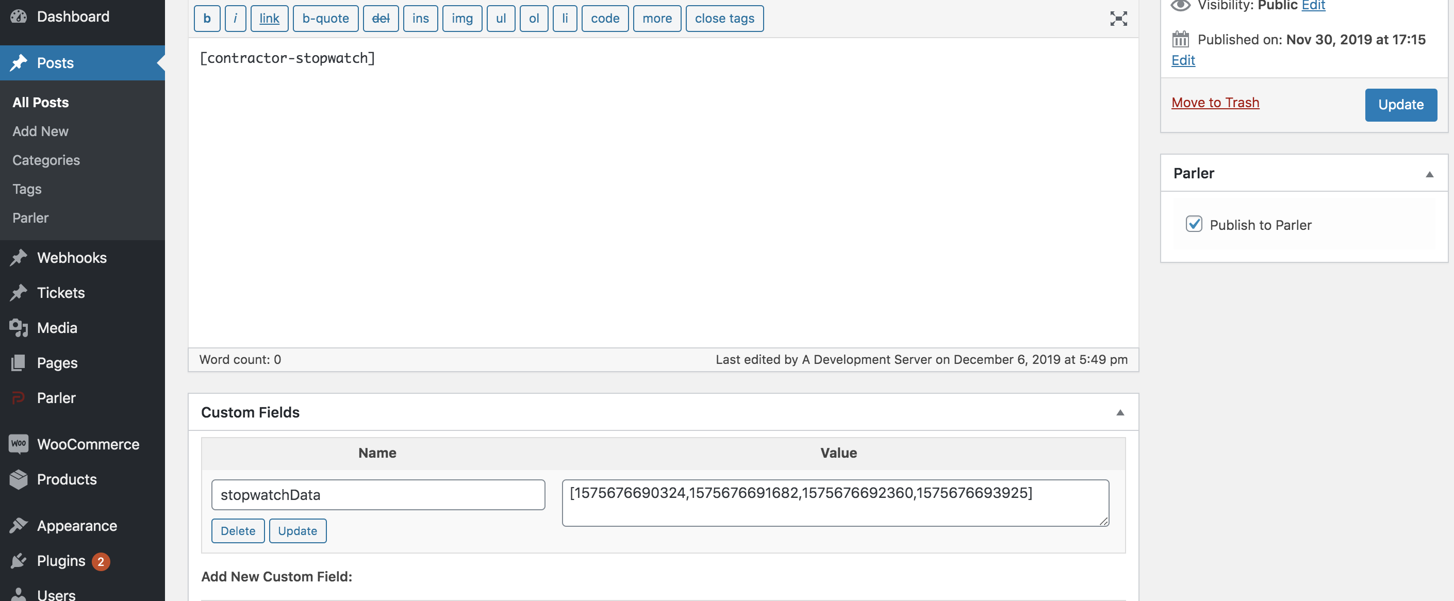Click the Visibility eye icon
Image resolution: width=1454 pixels, height=601 pixels.
click(x=1180, y=5)
